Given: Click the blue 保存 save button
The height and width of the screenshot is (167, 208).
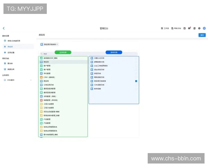Looking at the screenshot, I should tap(202, 35).
